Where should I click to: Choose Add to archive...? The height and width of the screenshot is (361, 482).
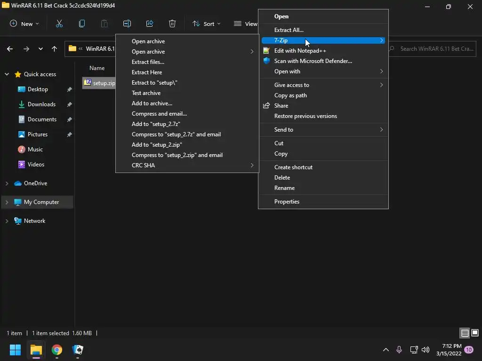click(187, 103)
